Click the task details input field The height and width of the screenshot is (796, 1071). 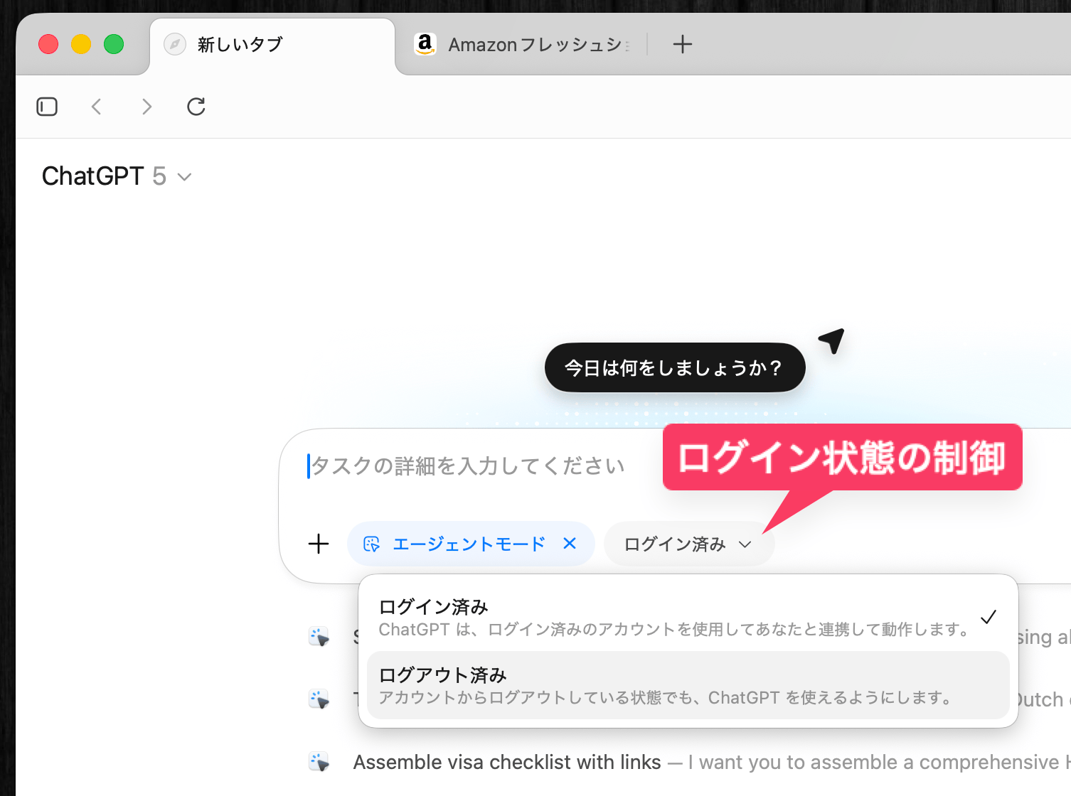[469, 466]
